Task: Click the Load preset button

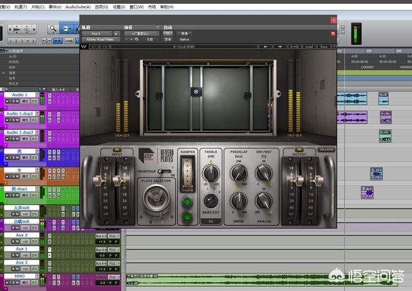Action: [309, 47]
